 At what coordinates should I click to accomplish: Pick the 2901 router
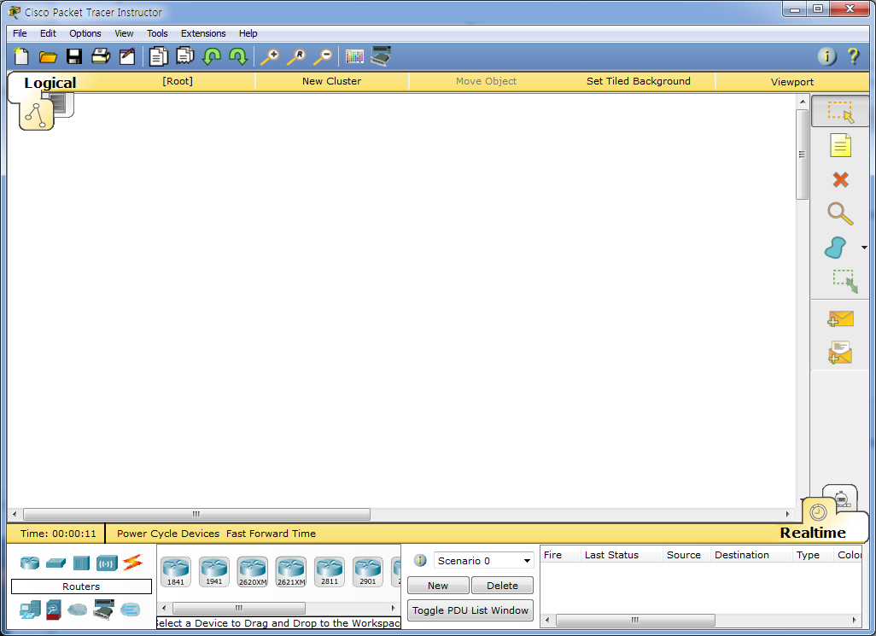[368, 572]
